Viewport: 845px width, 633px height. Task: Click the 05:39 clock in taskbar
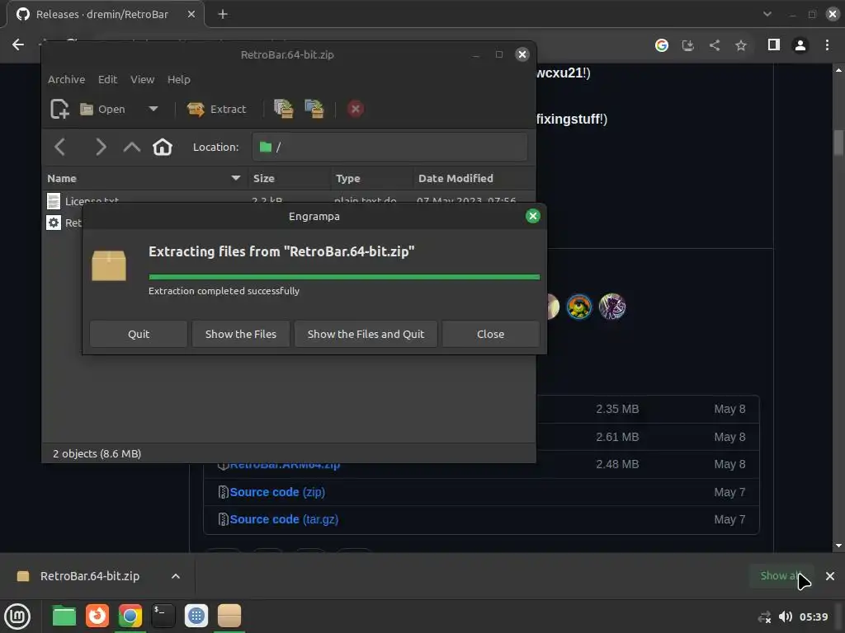pyautogui.click(x=814, y=617)
